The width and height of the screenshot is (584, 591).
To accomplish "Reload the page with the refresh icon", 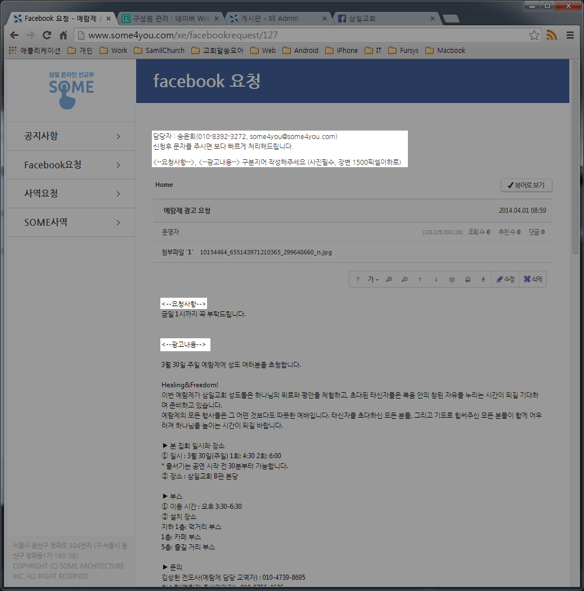I will (x=47, y=34).
